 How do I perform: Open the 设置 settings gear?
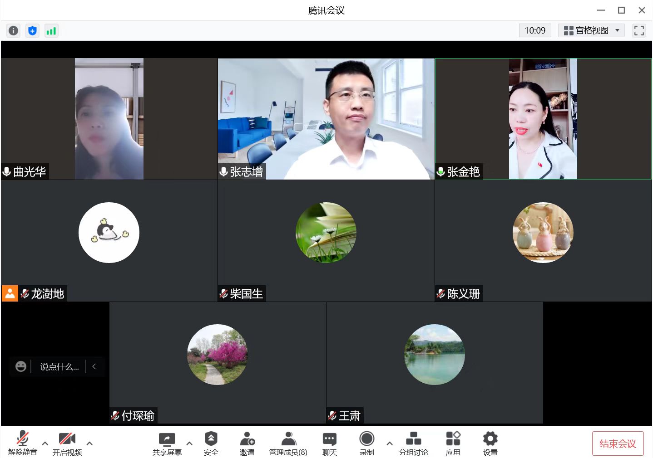pyautogui.click(x=490, y=443)
